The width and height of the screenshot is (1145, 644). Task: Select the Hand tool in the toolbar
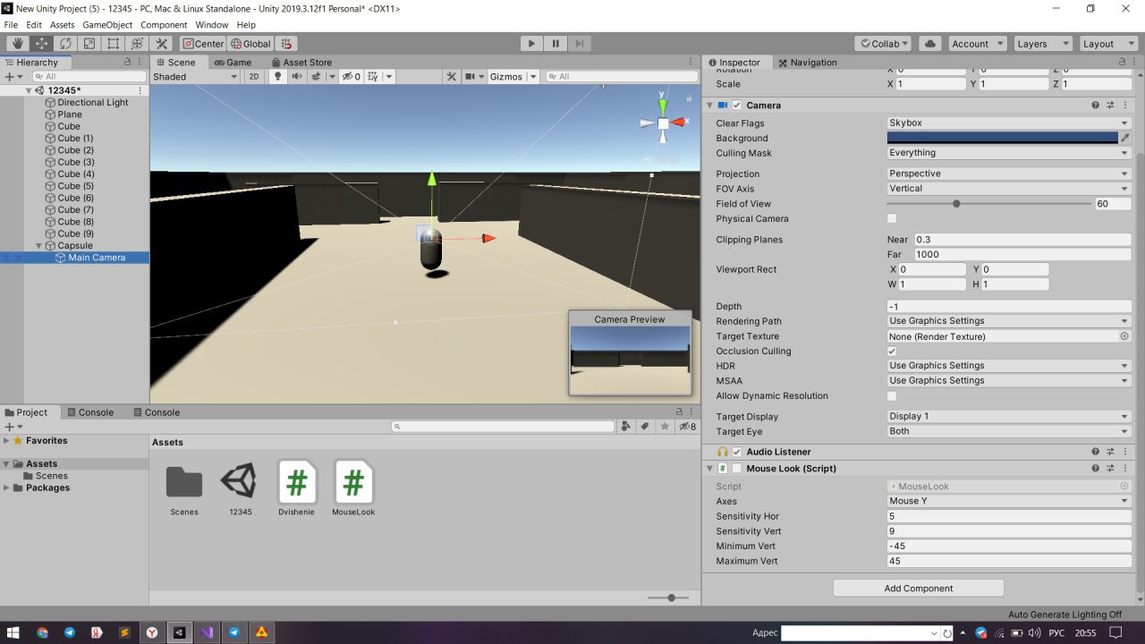[18, 43]
